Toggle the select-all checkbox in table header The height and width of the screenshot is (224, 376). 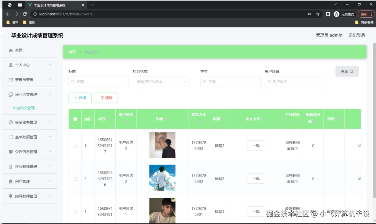pos(75,119)
